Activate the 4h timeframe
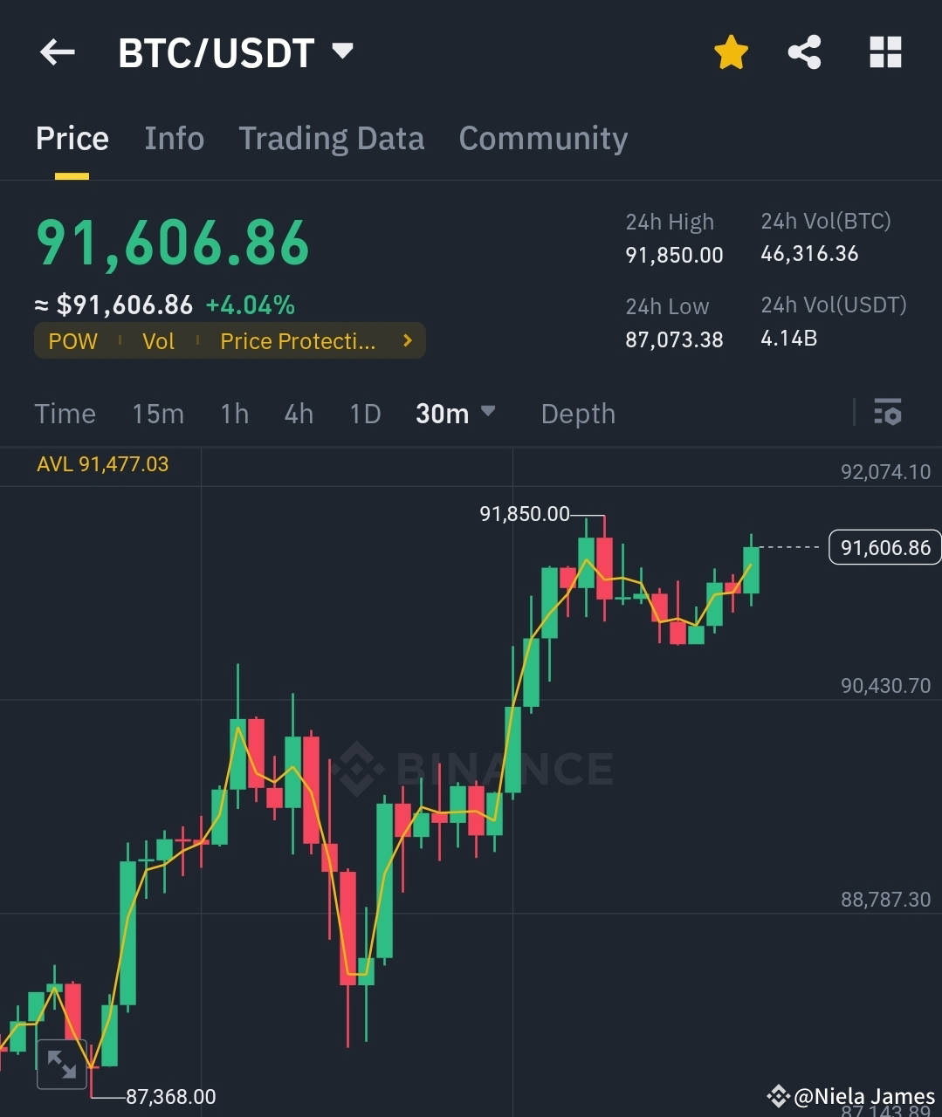942x1117 pixels. coord(298,414)
